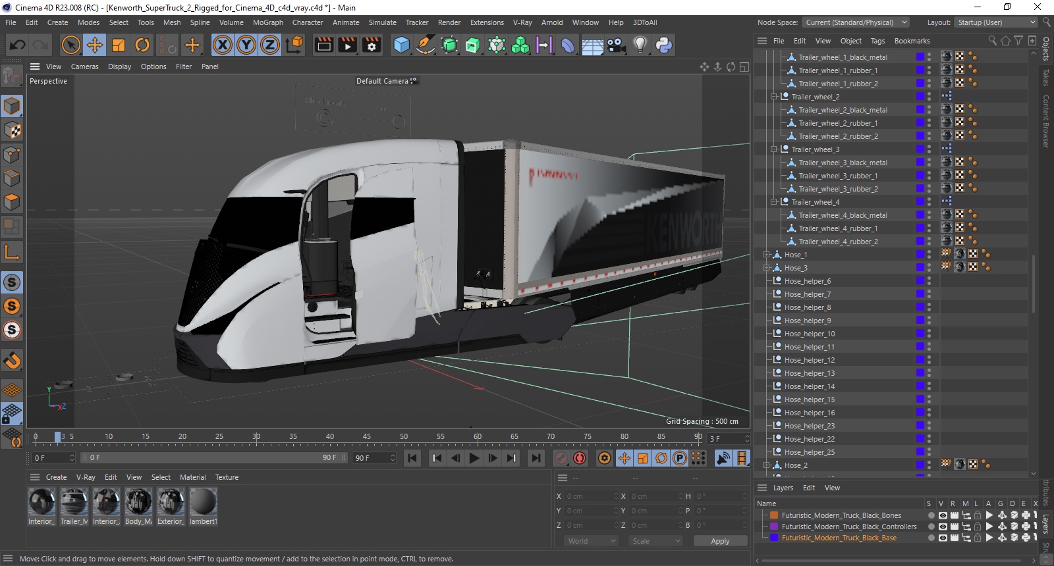Toggle solo dot of Futuristic_Modern_Truck_Black_Bones layer

(x=931, y=515)
